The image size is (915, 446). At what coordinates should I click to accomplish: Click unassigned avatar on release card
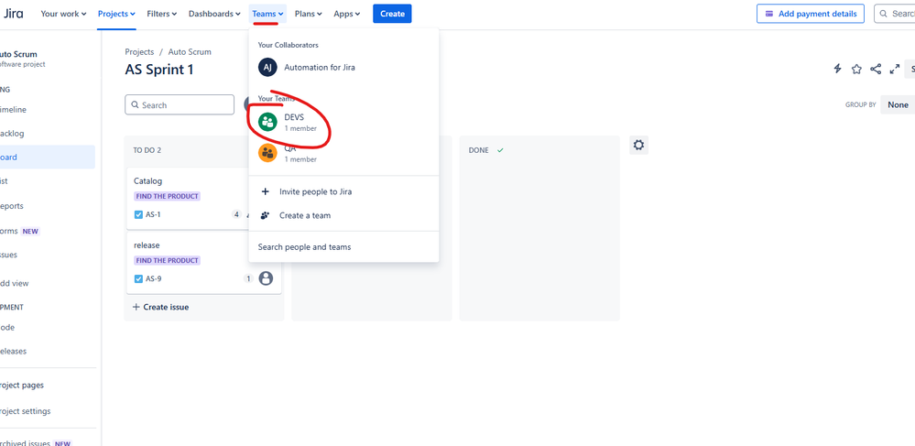pyautogui.click(x=266, y=278)
